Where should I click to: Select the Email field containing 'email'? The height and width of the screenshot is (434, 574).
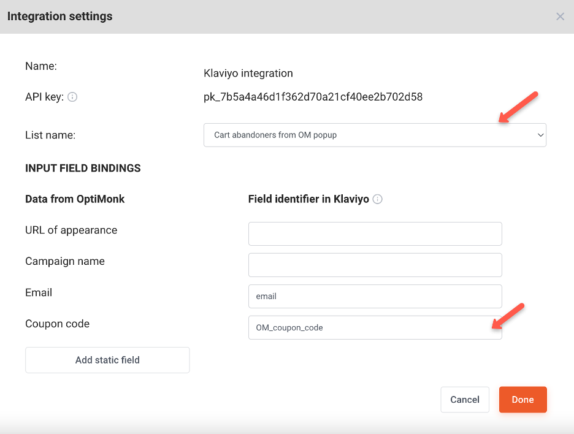coord(375,296)
